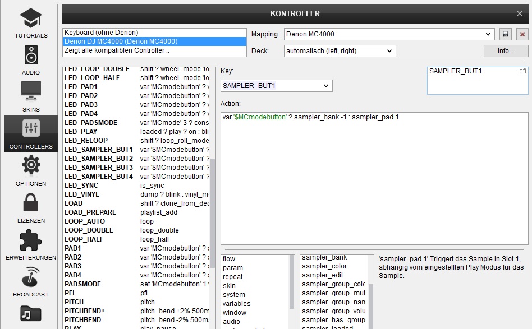The image size is (532, 329).
Task: Close the Kontroller dialog
Action: tap(520, 13)
